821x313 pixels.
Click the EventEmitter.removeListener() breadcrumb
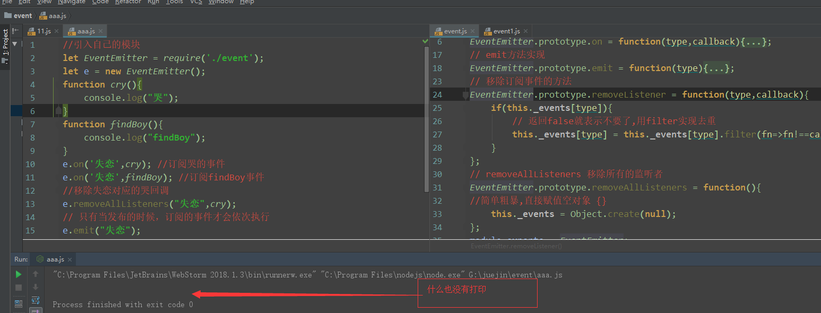516,246
